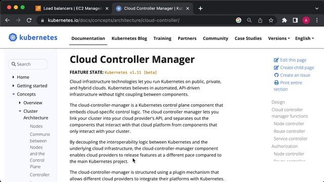324x182 pixels.
Task: Open the Documentation nav item
Action: (x=88, y=38)
